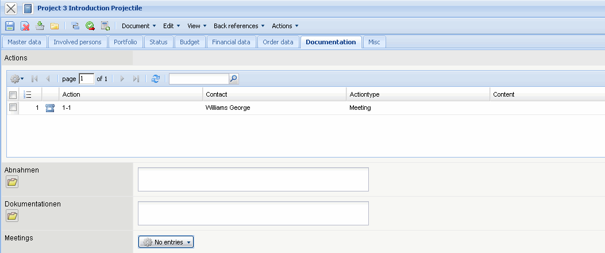Open the Dokumentationen folder button
Screen dimensions: 605x253
(12, 216)
